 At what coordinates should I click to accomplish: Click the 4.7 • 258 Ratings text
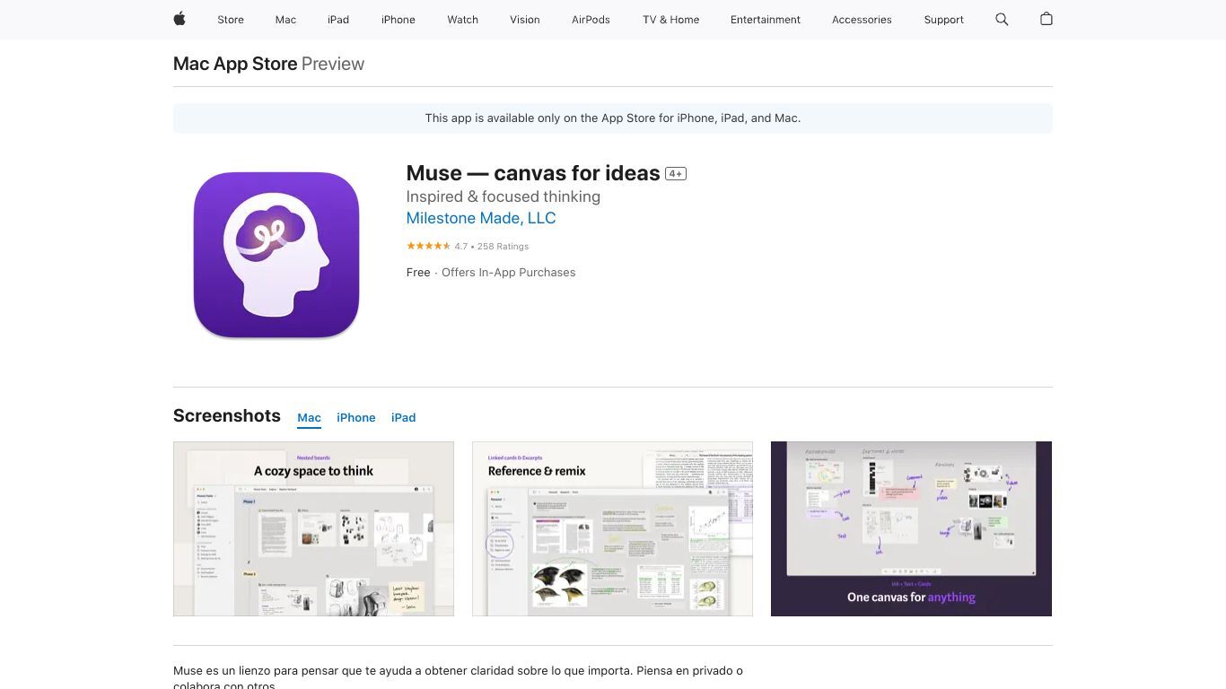pos(491,246)
